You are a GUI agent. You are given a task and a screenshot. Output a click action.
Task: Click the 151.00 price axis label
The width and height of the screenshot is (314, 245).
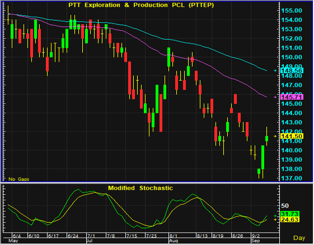point(292,48)
